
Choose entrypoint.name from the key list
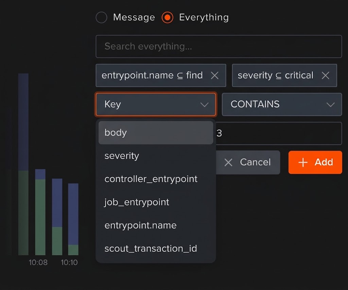coord(156,225)
